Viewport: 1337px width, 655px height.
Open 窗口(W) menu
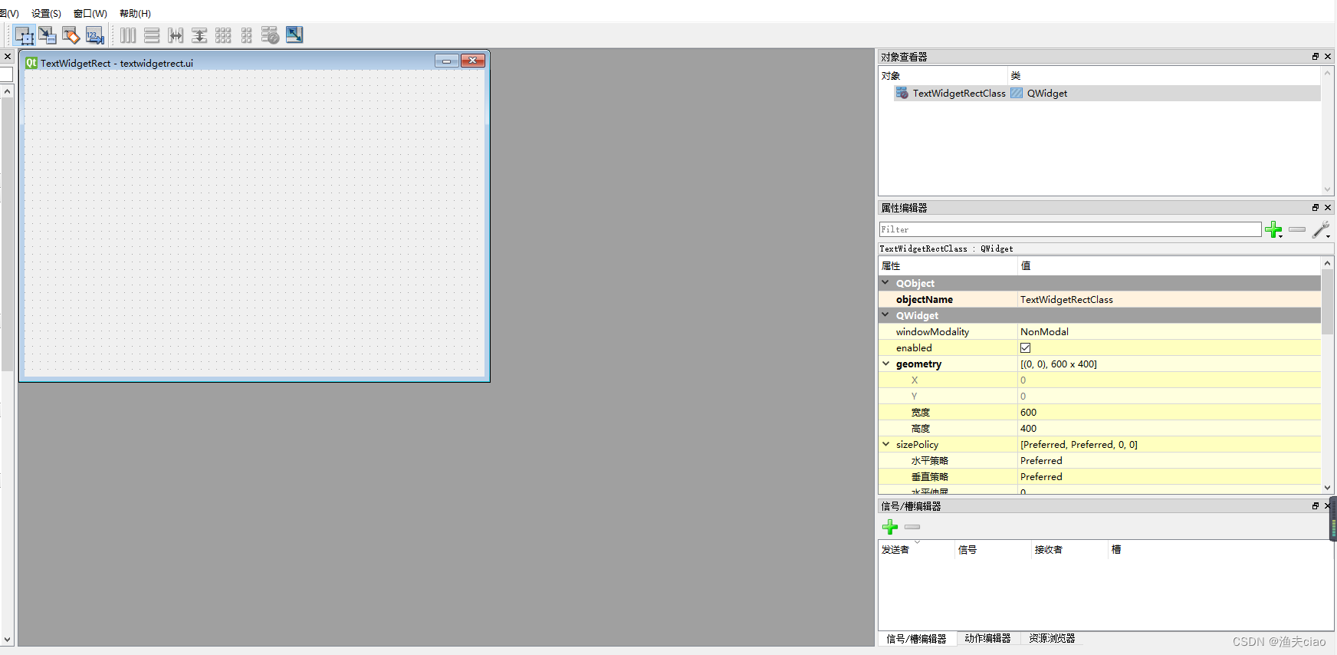[x=90, y=14]
